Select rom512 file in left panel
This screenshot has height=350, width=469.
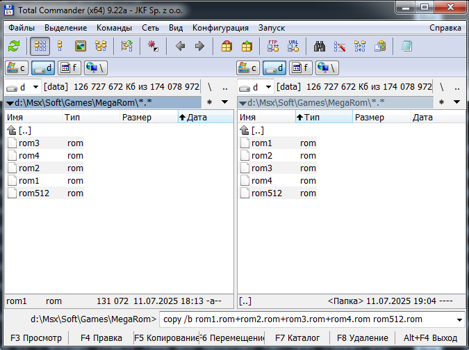[45, 193]
